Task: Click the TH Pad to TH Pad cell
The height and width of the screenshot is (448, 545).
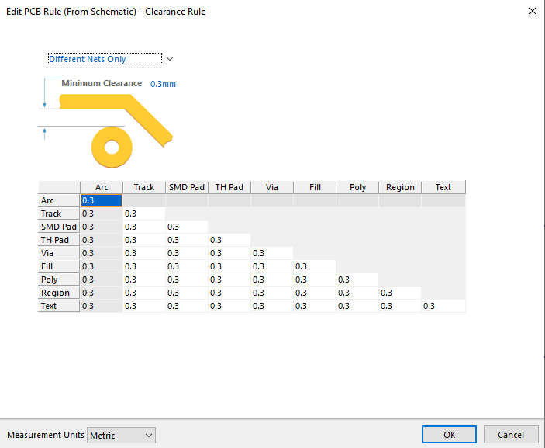Action: pyautogui.click(x=229, y=240)
